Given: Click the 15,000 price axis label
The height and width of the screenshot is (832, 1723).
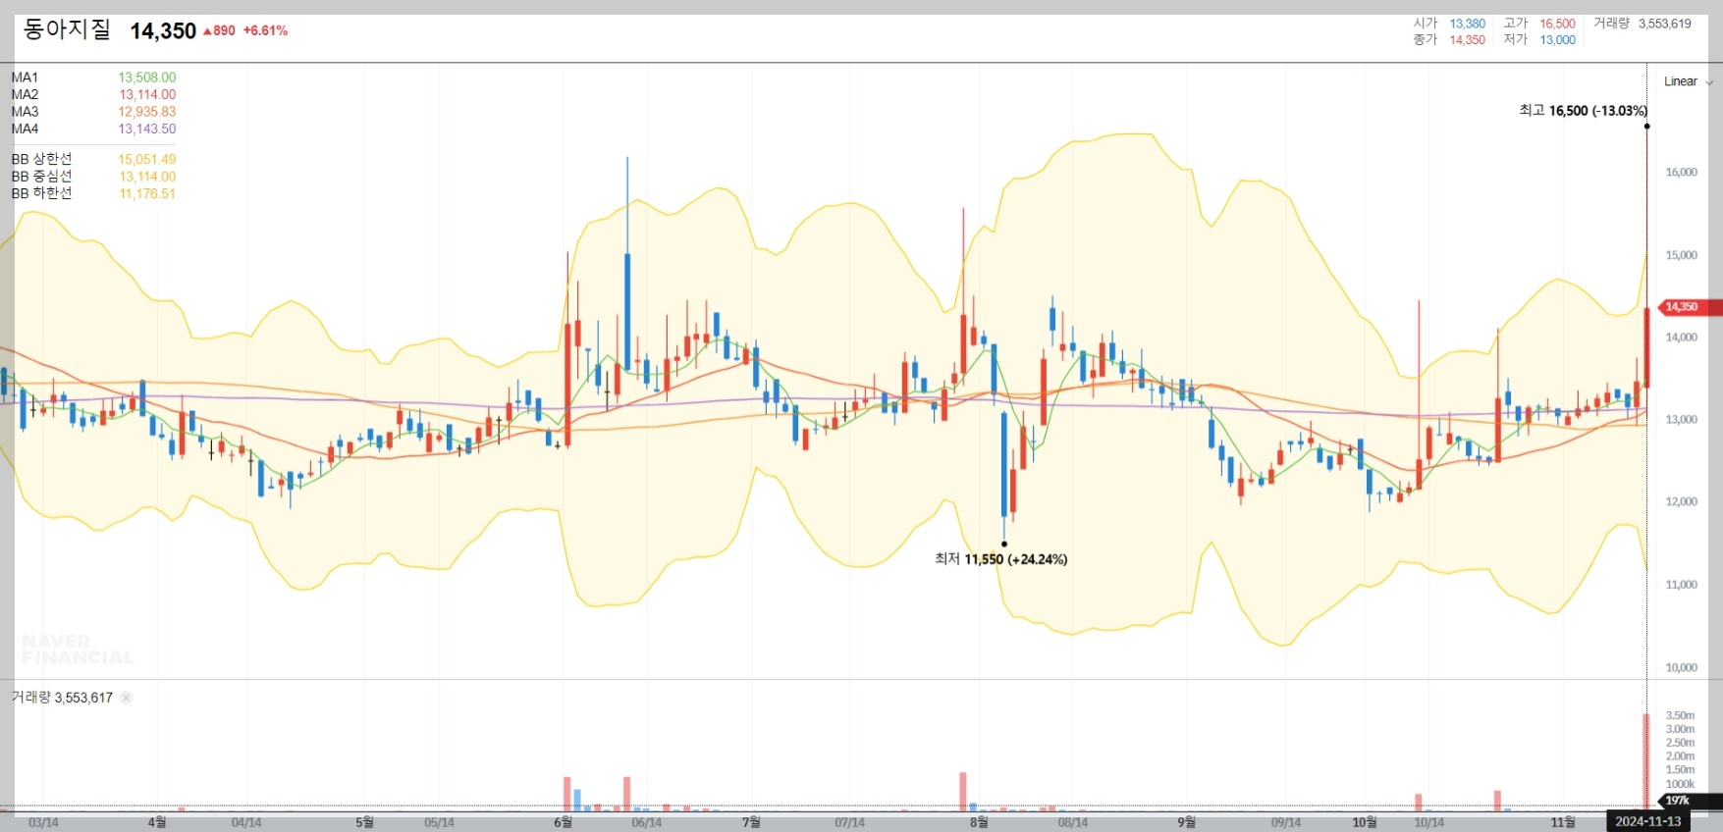Looking at the screenshot, I should click(1681, 255).
